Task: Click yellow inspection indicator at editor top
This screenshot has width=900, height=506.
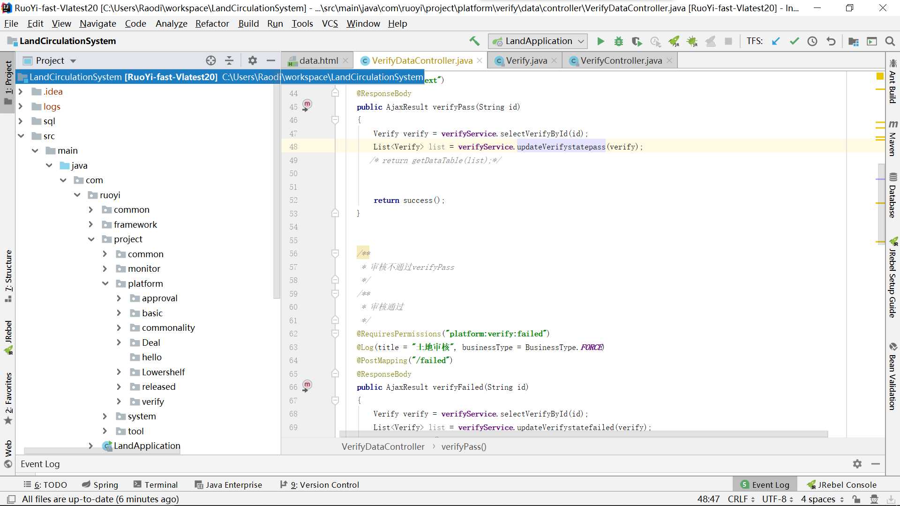Action: coord(880,76)
